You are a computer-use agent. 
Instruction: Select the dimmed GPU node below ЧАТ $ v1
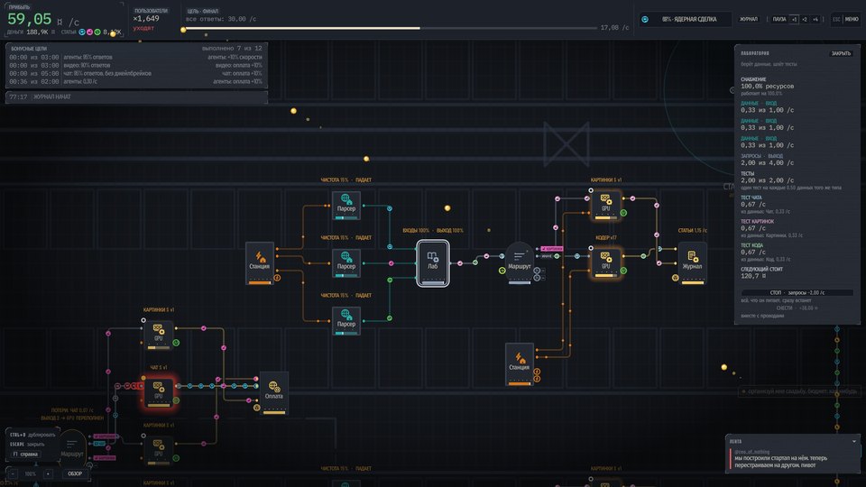tap(159, 451)
